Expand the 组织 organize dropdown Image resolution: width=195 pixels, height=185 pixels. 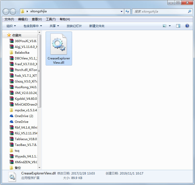11,26
